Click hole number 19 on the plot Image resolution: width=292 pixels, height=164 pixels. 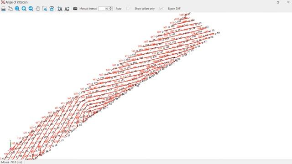[62, 141]
